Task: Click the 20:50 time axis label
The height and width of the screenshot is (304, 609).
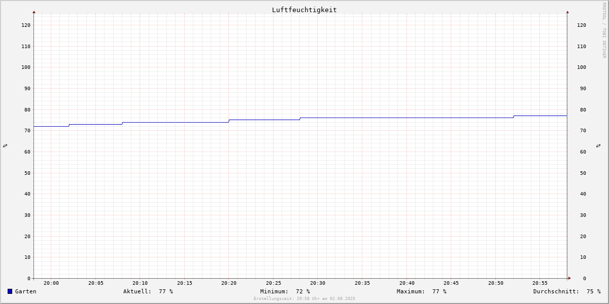Action: (496, 283)
